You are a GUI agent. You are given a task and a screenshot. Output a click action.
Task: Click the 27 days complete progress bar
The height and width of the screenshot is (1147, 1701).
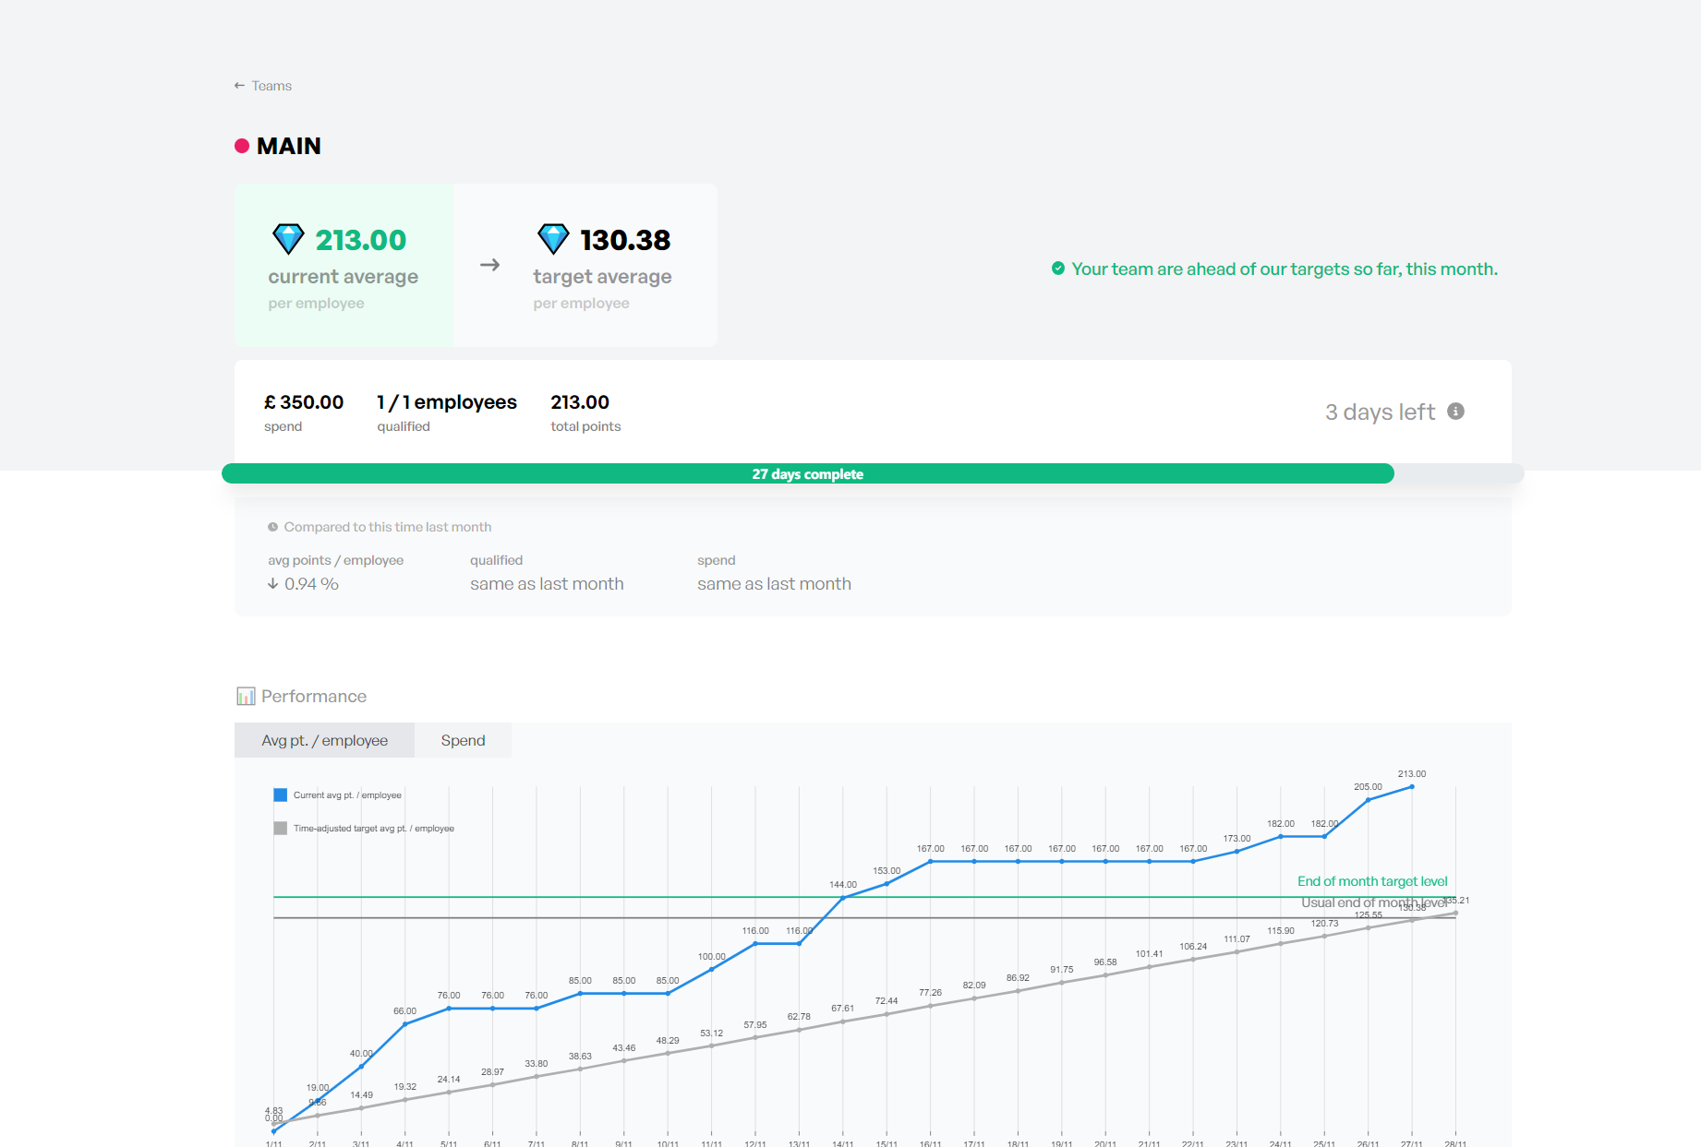pos(808,473)
